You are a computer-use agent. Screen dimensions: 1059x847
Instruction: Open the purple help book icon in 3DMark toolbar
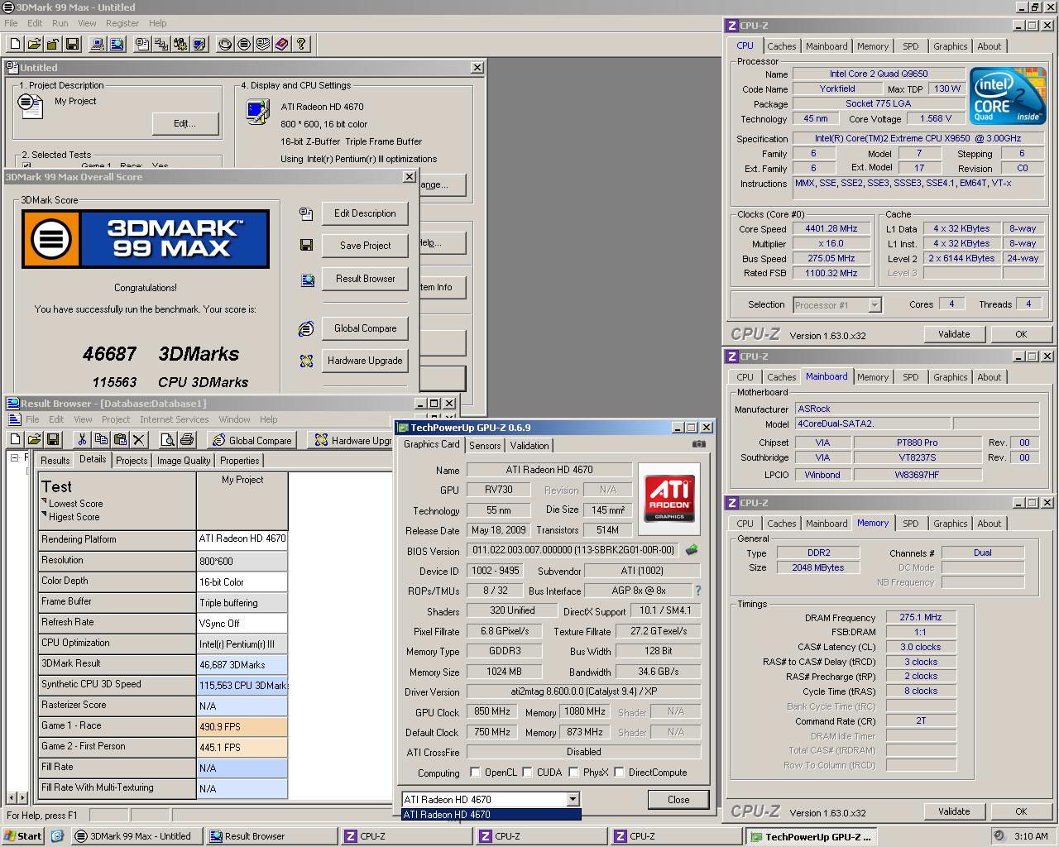[282, 44]
